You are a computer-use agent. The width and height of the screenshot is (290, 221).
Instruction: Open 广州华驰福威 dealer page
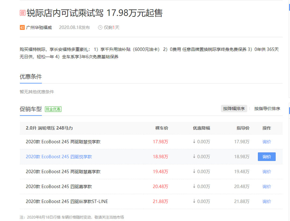(39, 27)
